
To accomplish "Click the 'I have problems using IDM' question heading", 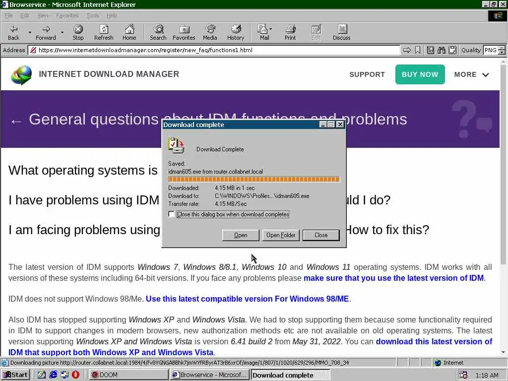I will click(83, 200).
